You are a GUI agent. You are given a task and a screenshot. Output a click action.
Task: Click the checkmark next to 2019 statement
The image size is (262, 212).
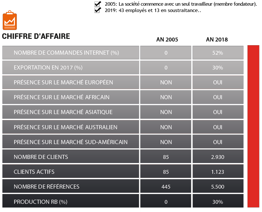pyautogui.click(x=98, y=10)
